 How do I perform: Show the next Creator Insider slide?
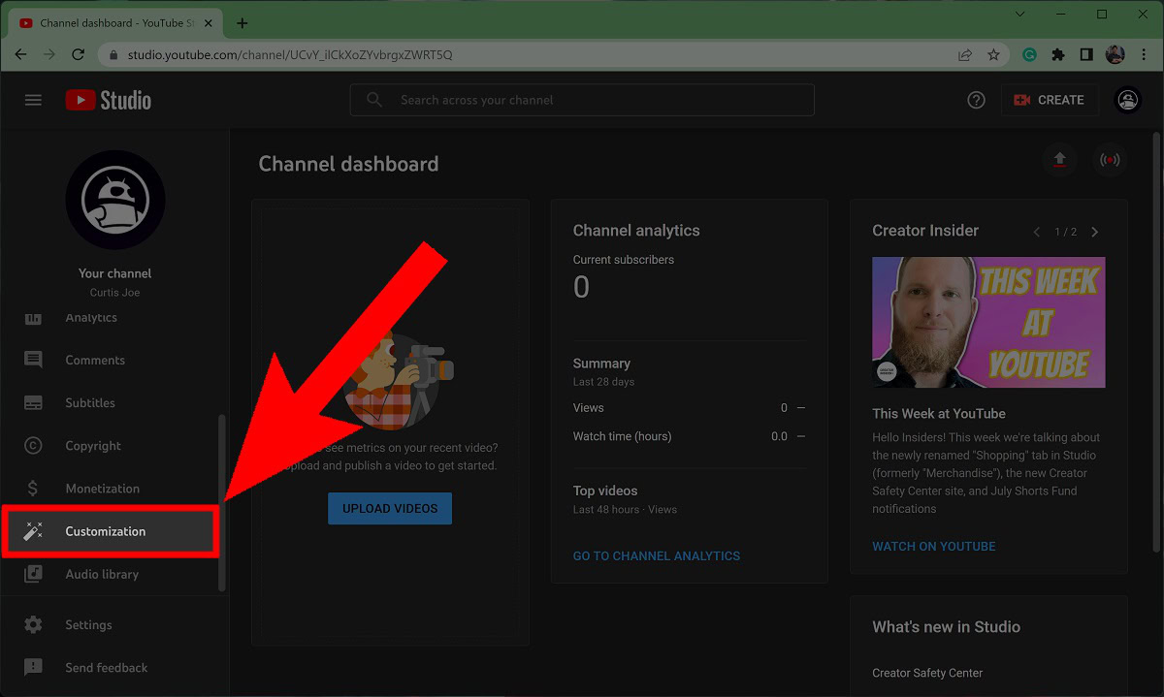[x=1094, y=232]
